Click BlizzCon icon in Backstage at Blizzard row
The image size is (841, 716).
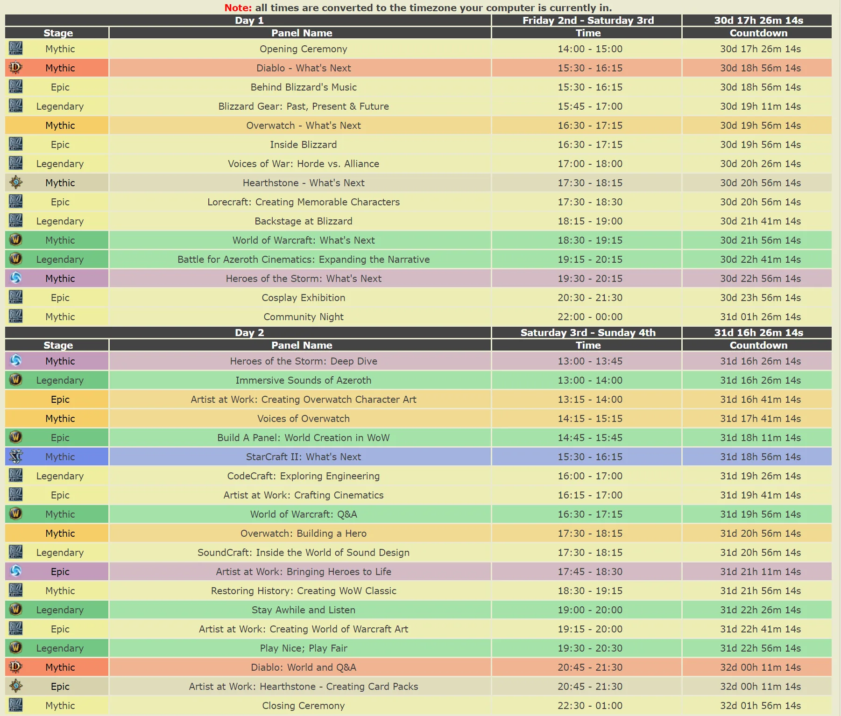pos(15,220)
